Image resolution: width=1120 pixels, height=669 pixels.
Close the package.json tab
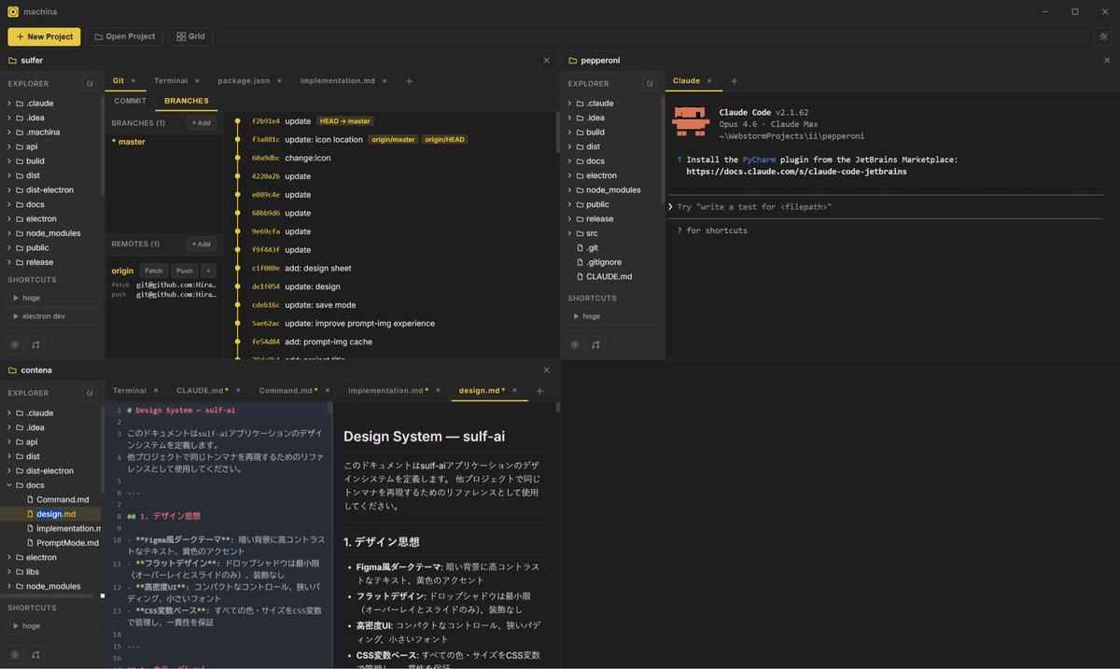point(278,81)
